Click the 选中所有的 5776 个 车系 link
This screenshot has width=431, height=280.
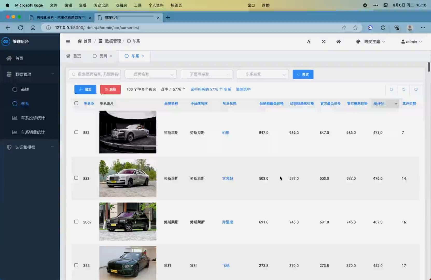[x=211, y=89]
